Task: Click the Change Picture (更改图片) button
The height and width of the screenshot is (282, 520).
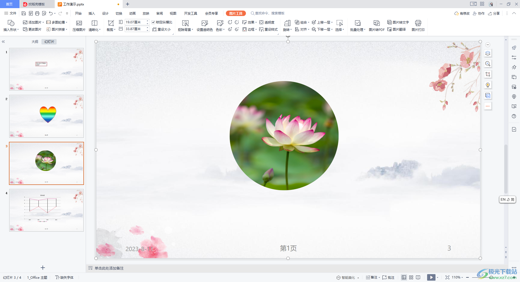Action: [x=32, y=29]
